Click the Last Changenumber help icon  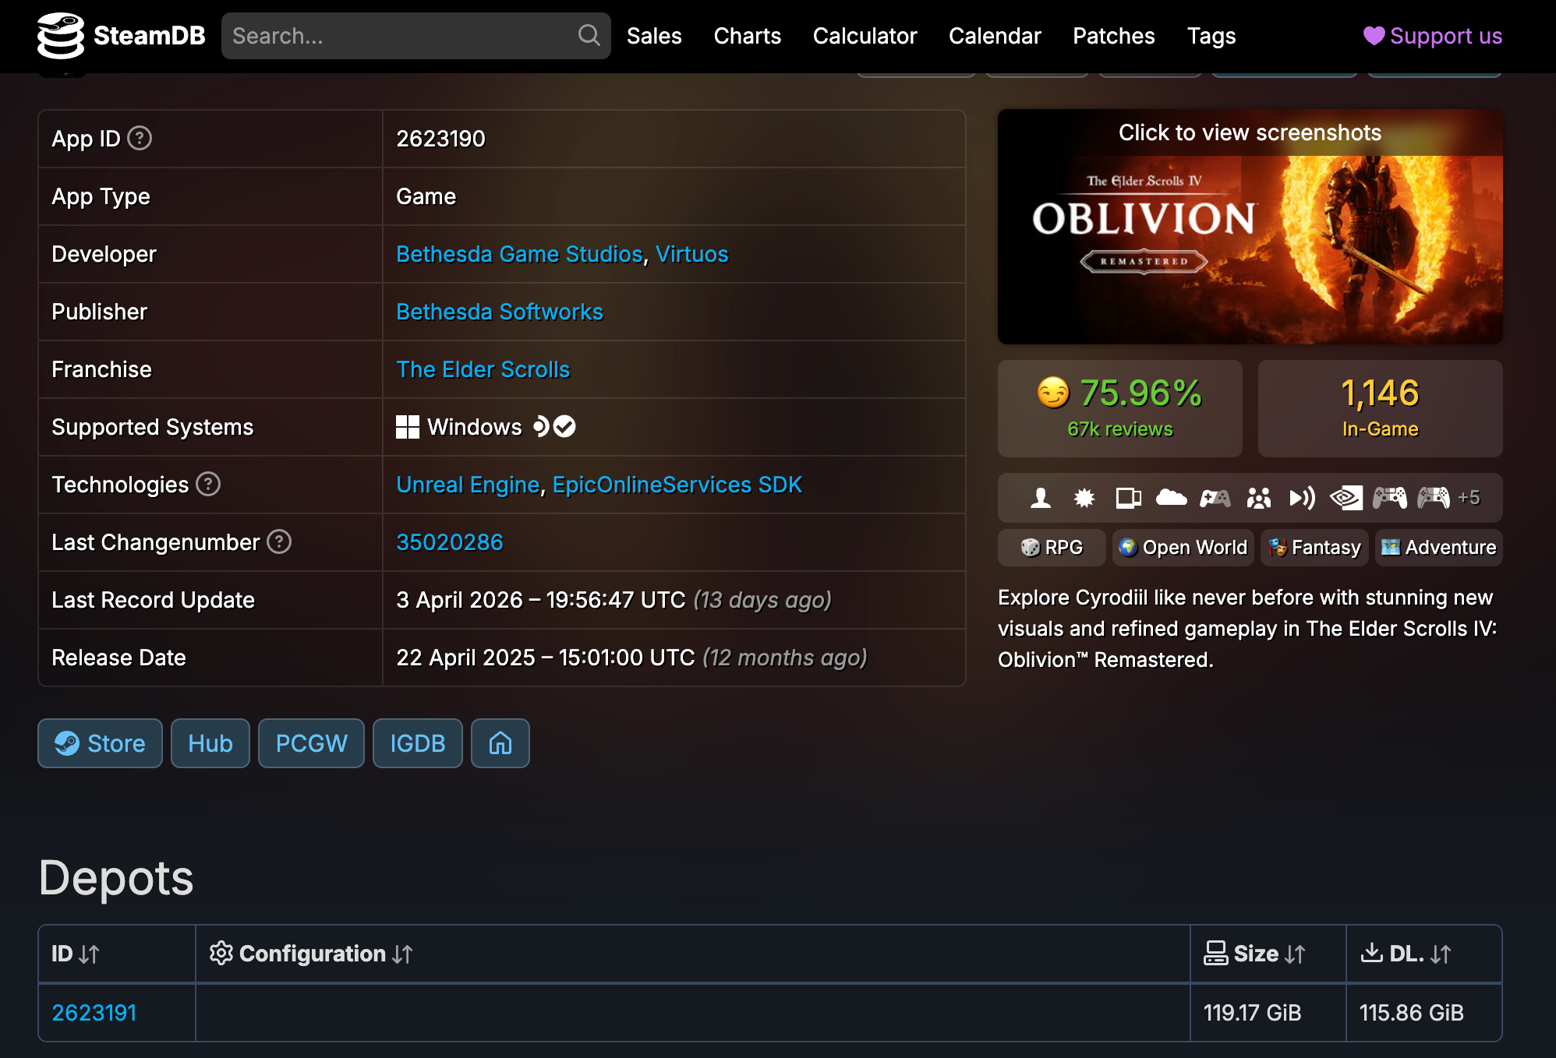[x=281, y=542]
